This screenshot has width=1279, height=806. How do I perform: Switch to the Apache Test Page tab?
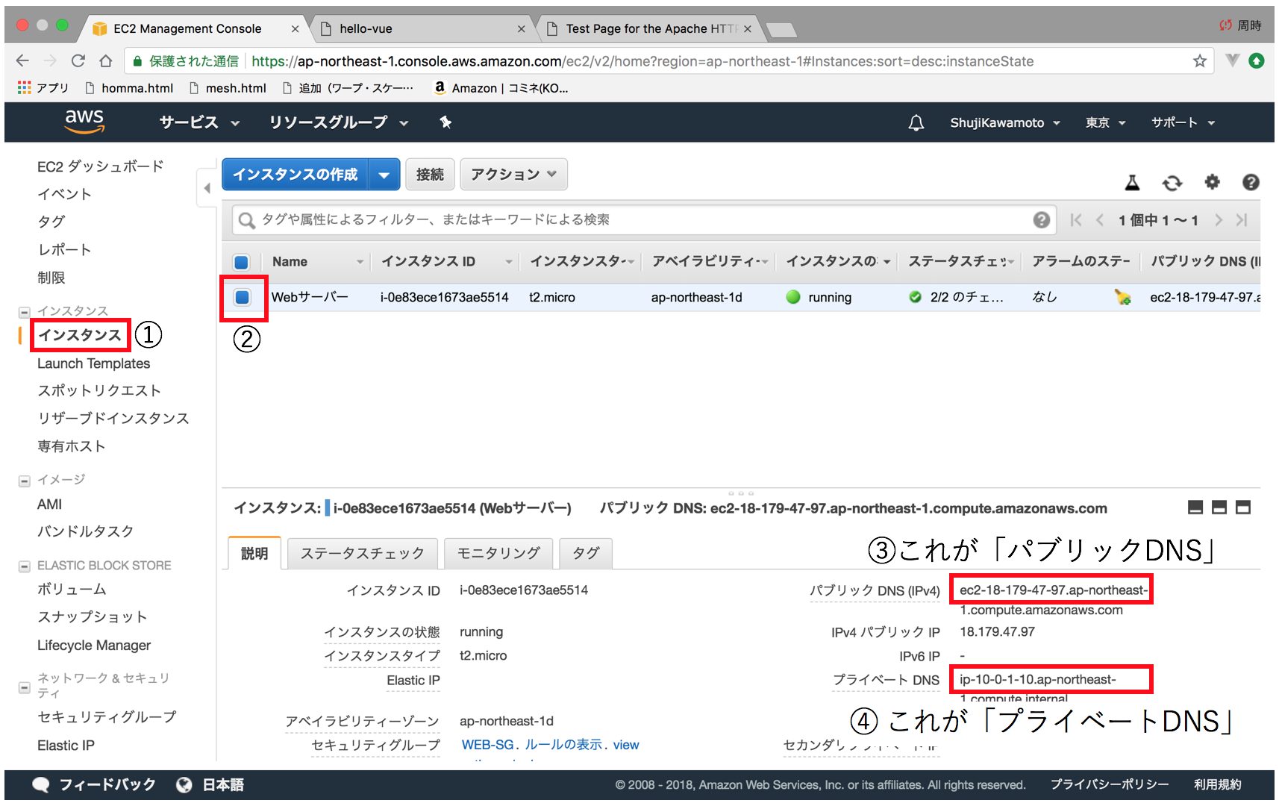(649, 28)
